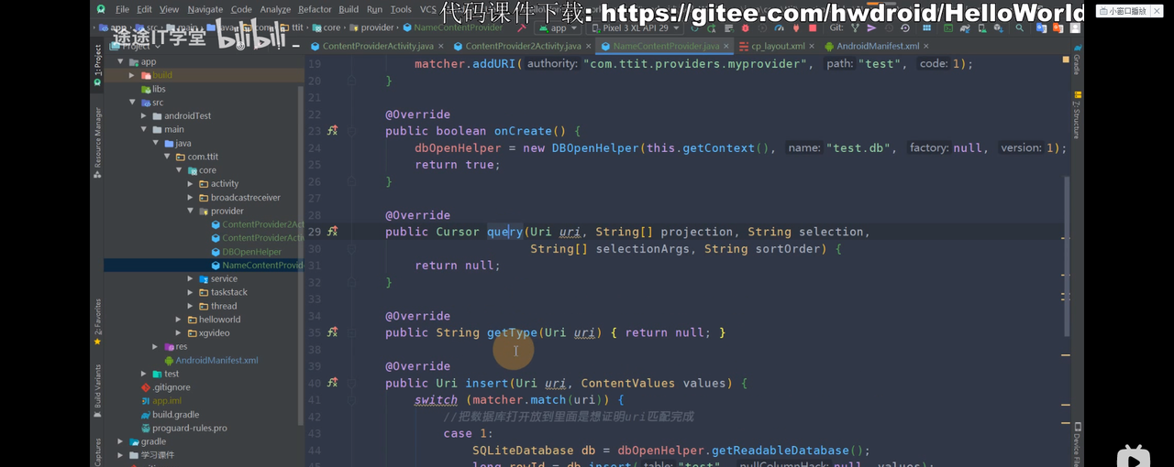Click the override gutter icon on line 29

pos(332,232)
